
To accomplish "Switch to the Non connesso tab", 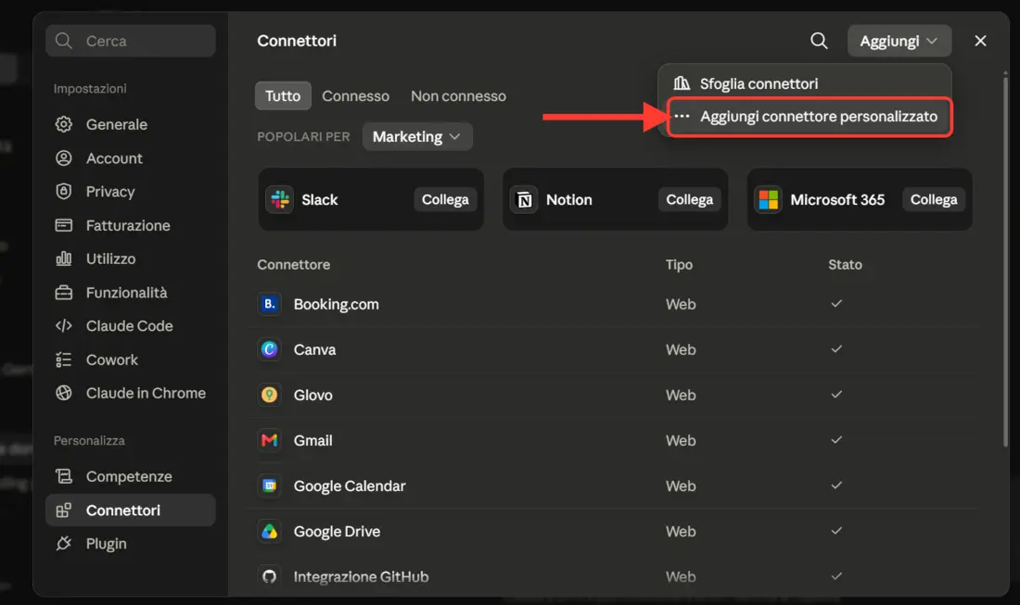I will pos(458,95).
